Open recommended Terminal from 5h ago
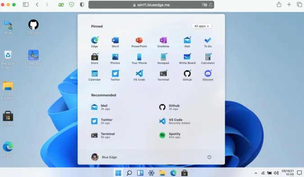The height and width of the screenshot is (177, 304). (103, 135)
